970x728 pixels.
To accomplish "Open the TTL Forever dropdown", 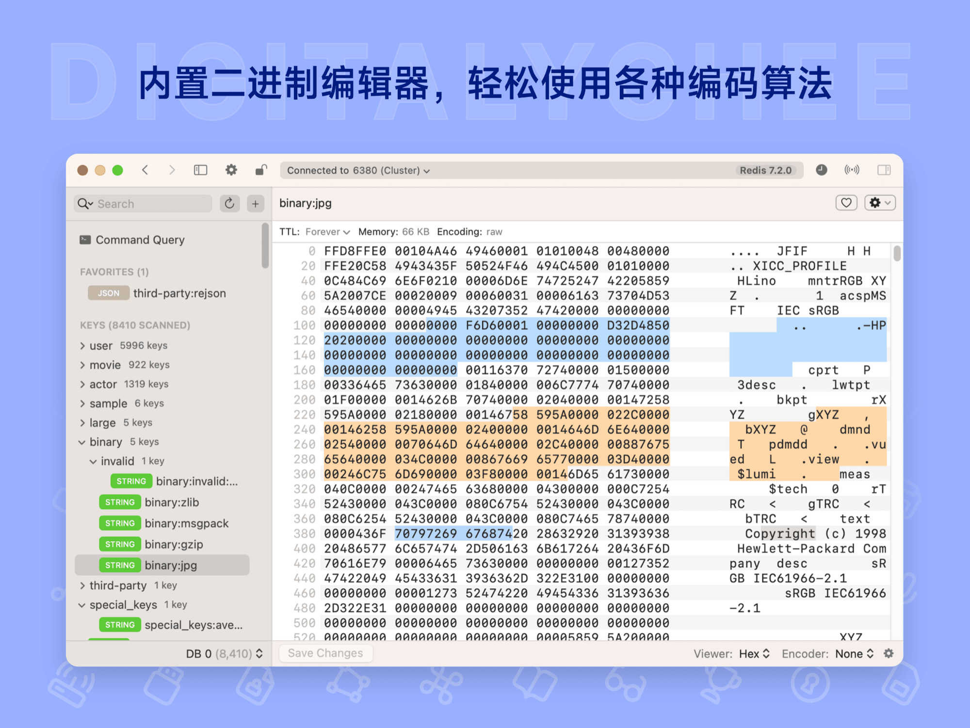I will pyautogui.click(x=327, y=232).
